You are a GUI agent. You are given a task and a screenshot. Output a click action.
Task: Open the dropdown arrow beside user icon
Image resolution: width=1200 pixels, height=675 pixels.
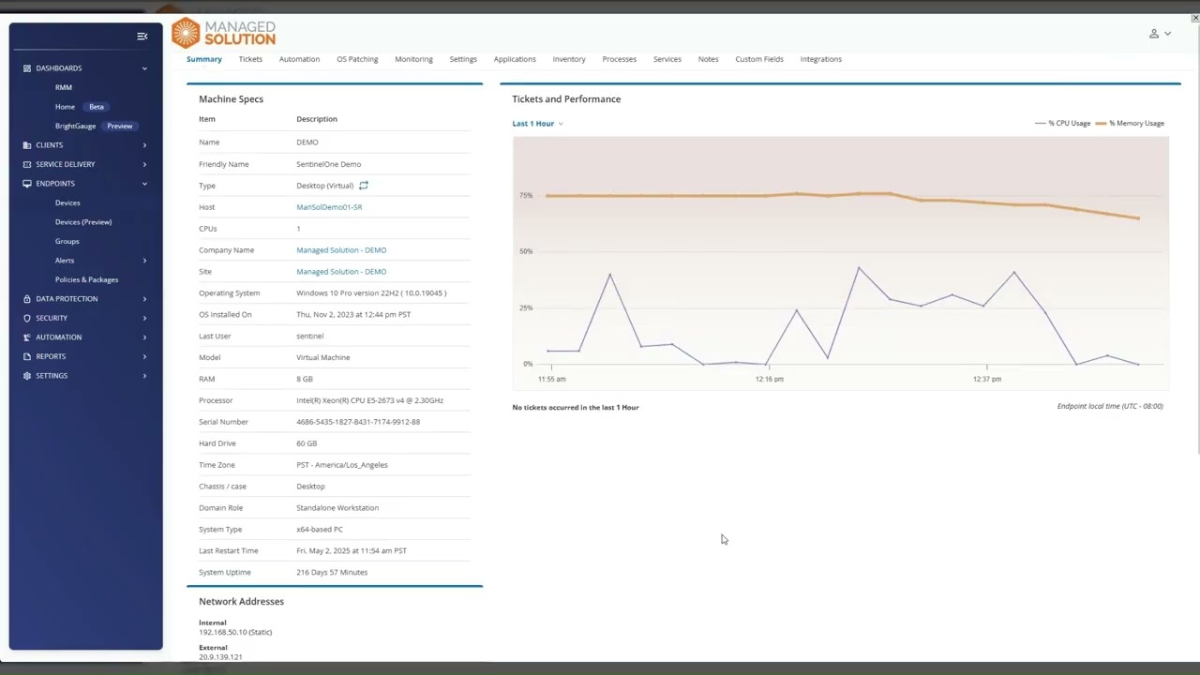point(1167,34)
